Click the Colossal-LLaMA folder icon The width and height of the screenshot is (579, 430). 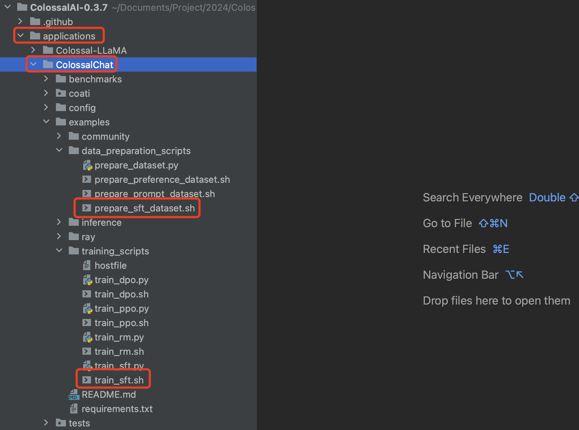pos(48,50)
